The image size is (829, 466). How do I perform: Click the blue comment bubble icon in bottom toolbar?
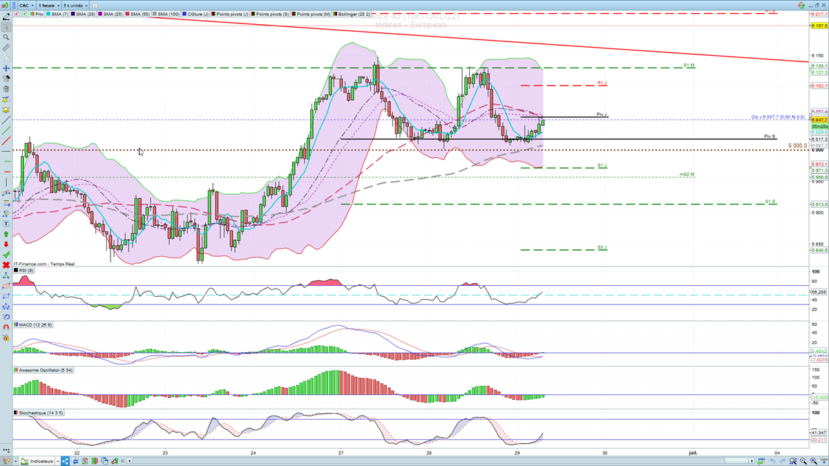click(75, 461)
